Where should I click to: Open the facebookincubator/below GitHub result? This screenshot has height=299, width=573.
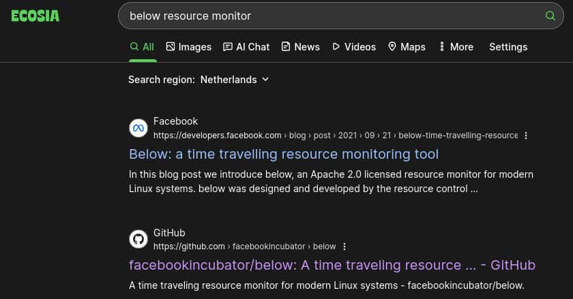332,265
